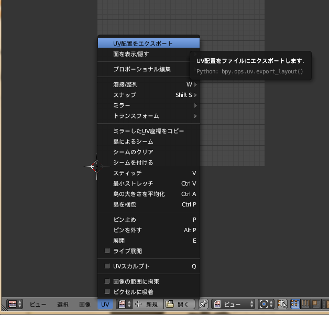Open the 選択 menu
The height and width of the screenshot is (315, 329).
click(x=63, y=305)
